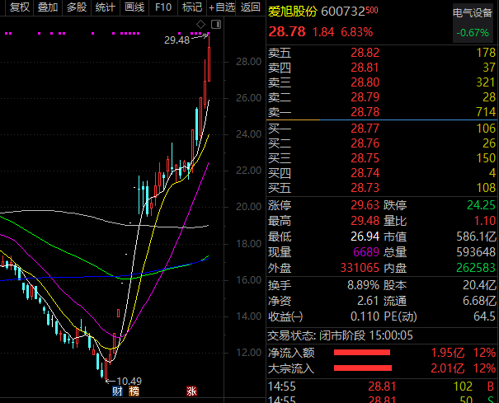Click the sector change -0.67%
The height and width of the screenshot is (403, 499).
[473, 33]
